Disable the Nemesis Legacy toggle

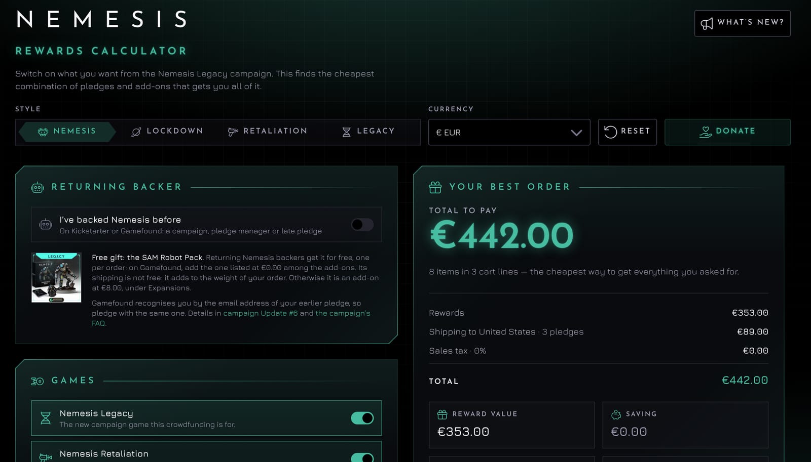point(362,418)
